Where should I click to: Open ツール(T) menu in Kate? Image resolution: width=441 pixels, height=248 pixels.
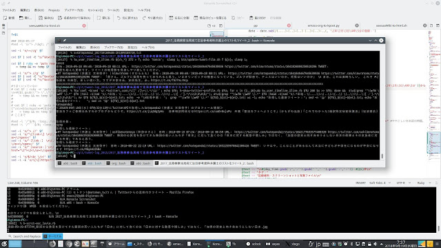(113, 10)
